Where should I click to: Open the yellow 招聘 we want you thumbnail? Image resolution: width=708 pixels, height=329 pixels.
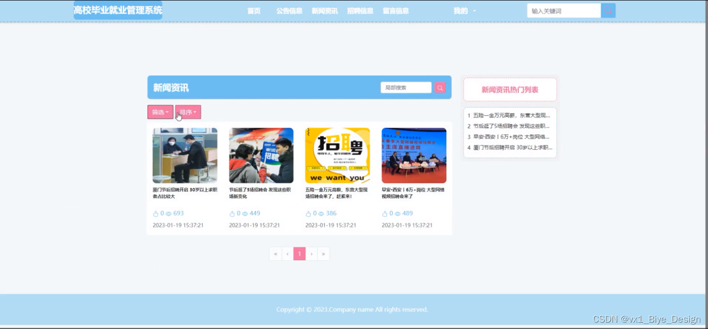coord(337,156)
